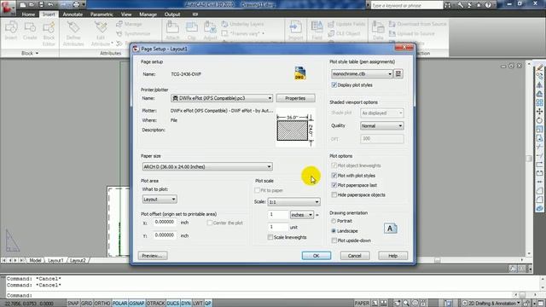Image resolution: width=546 pixels, height=307 pixels.
Task: Click the plot offset Y input field
Action: (165, 235)
